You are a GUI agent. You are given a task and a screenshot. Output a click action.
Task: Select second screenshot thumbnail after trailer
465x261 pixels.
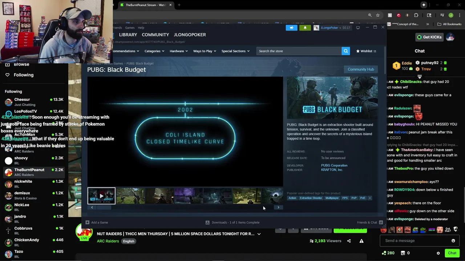[x=160, y=196]
